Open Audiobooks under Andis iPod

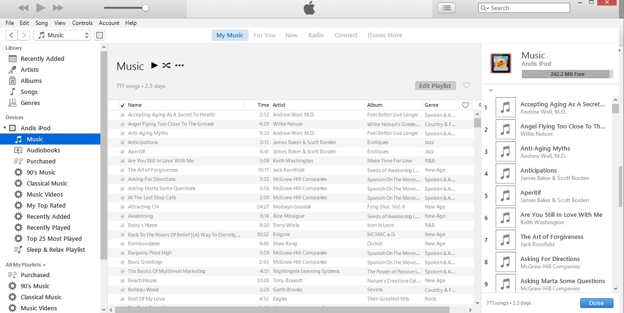pyautogui.click(x=43, y=150)
